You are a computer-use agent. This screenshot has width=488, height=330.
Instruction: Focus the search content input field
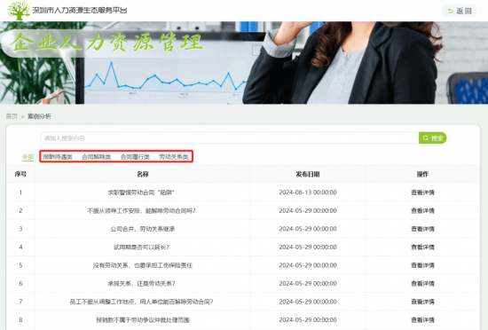pos(230,137)
